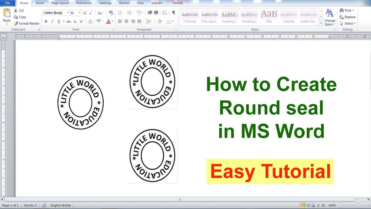The height and width of the screenshot is (209, 371).
Task: Start a numbered list
Action: (129, 13)
